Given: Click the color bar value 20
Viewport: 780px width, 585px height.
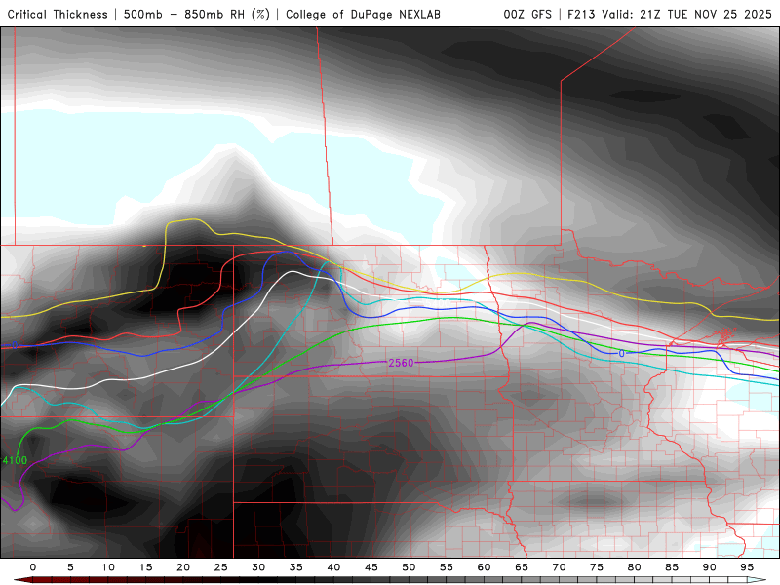Looking at the screenshot, I should [183, 567].
